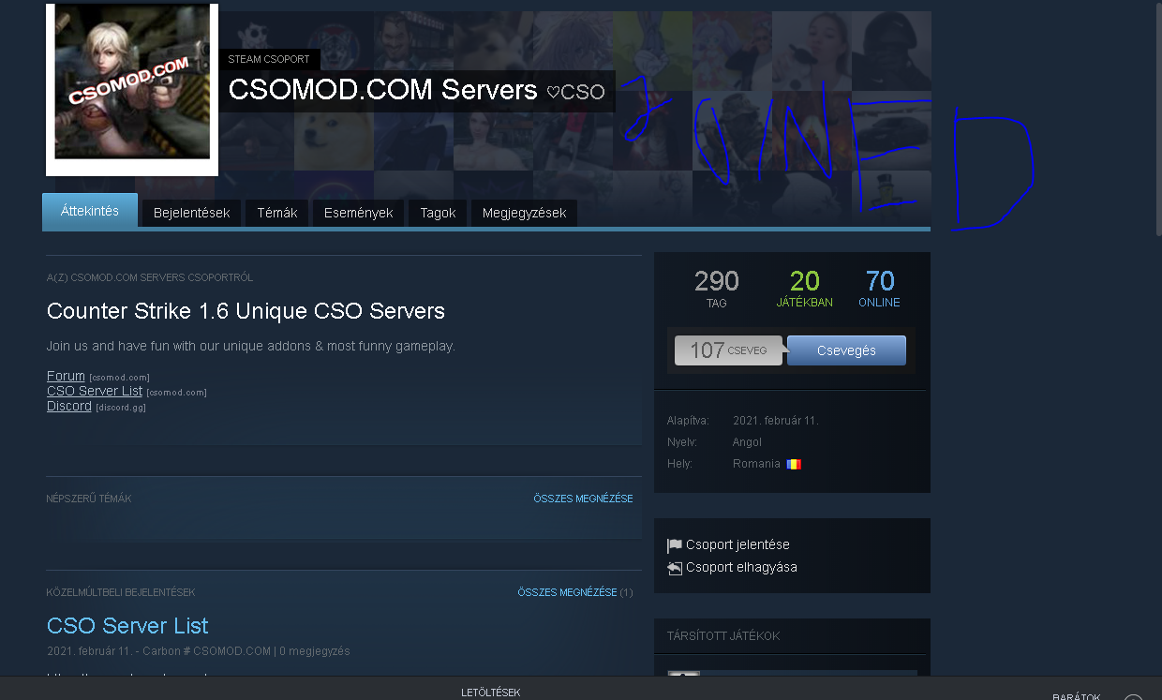The height and width of the screenshot is (700, 1162).
Task: Open the Áttekintés tab
Action: 90,212
